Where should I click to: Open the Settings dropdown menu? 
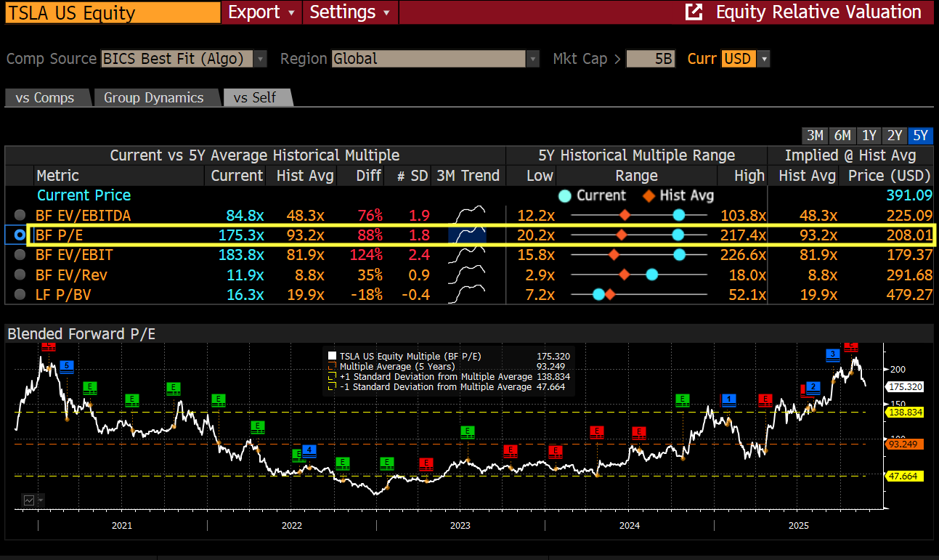point(350,12)
